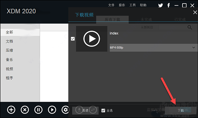Select the 音乐 category in sidebar
The width and height of the screenshot is (198, 118).
[x=9, y=60]
